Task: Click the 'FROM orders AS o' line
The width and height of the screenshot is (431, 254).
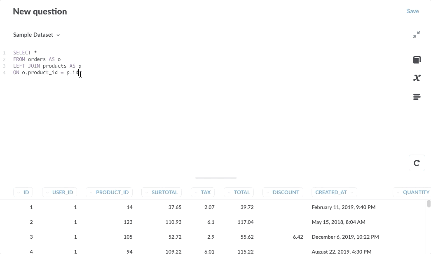Action: [x=37, y=59]
